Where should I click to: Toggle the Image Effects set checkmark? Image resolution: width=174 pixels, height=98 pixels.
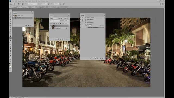point(81,23)
